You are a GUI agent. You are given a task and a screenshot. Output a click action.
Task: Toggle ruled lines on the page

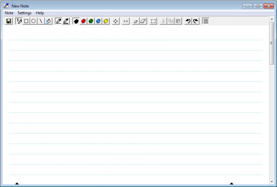206,21
